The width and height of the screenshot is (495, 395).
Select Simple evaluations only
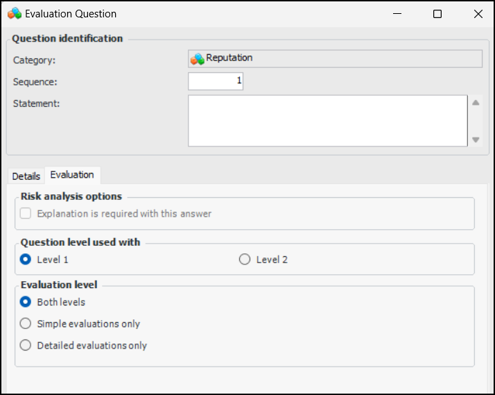tap(26, 323)
